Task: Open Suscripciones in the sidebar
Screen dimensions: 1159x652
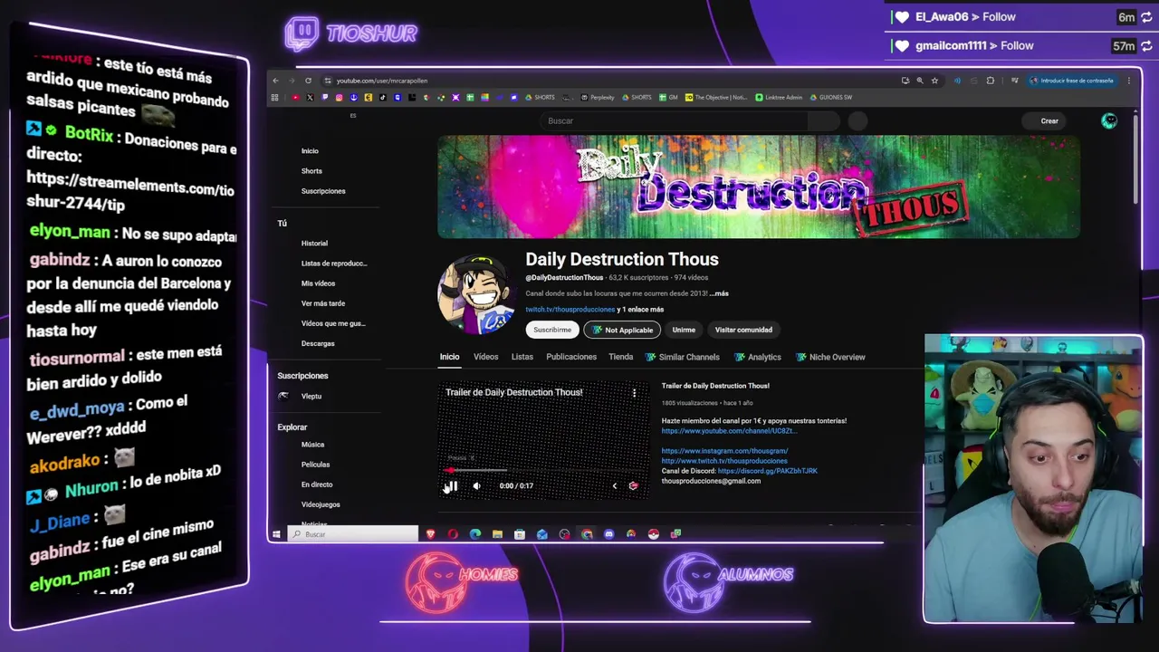Action: 323,191
